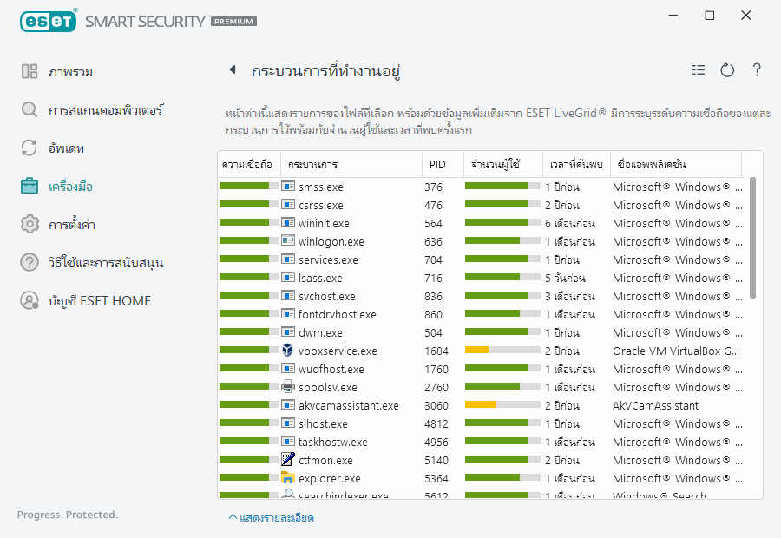Screen dimensions: 781x538
Task: Click the back arrow beside the page title
Action: 233,70
